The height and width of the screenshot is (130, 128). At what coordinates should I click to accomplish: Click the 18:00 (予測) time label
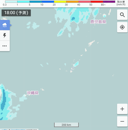[x=16, y=13]
